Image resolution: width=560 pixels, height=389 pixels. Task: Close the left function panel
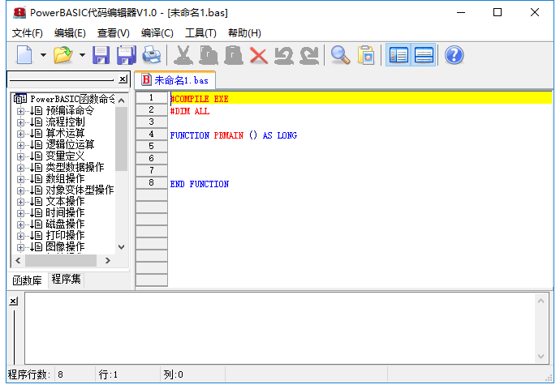click(123, 79)
